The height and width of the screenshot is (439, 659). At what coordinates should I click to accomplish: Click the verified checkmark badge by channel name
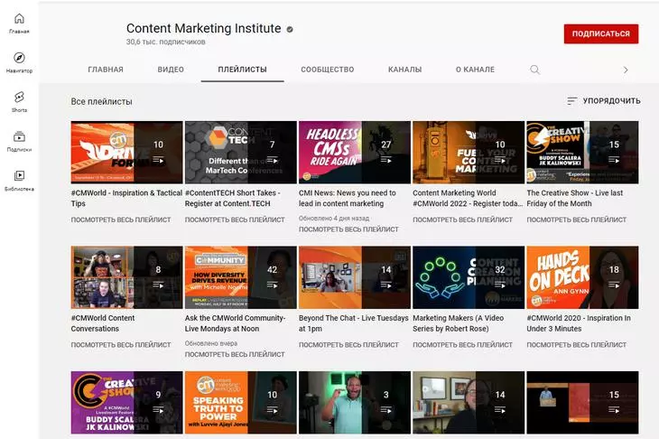pos(290,29)
